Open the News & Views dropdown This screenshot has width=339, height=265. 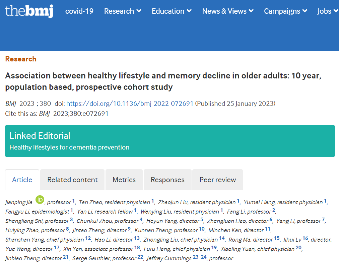tap(228, 11)
